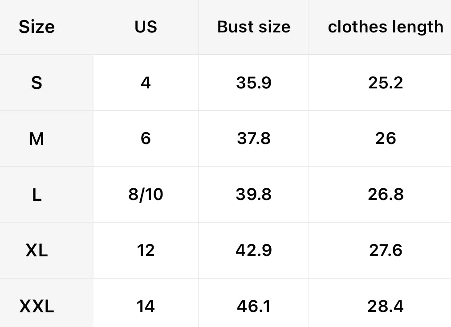The height and width of the screenshot is (327, 451).
Task: Click the 35.9 bust size cell
Action: (254, 83)
